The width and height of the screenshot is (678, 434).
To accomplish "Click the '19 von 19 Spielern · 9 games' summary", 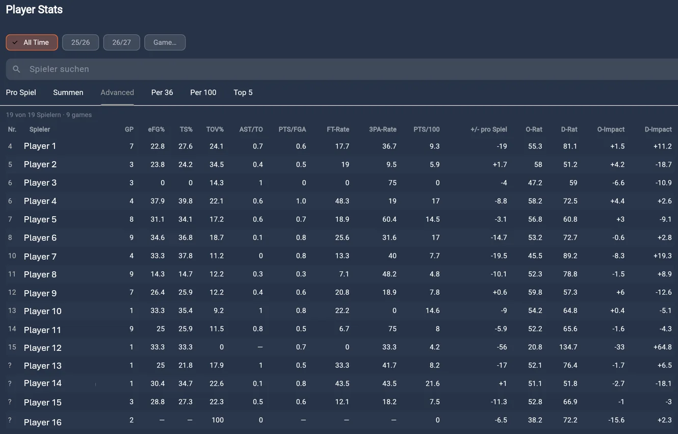I will (x=49, y=115).
